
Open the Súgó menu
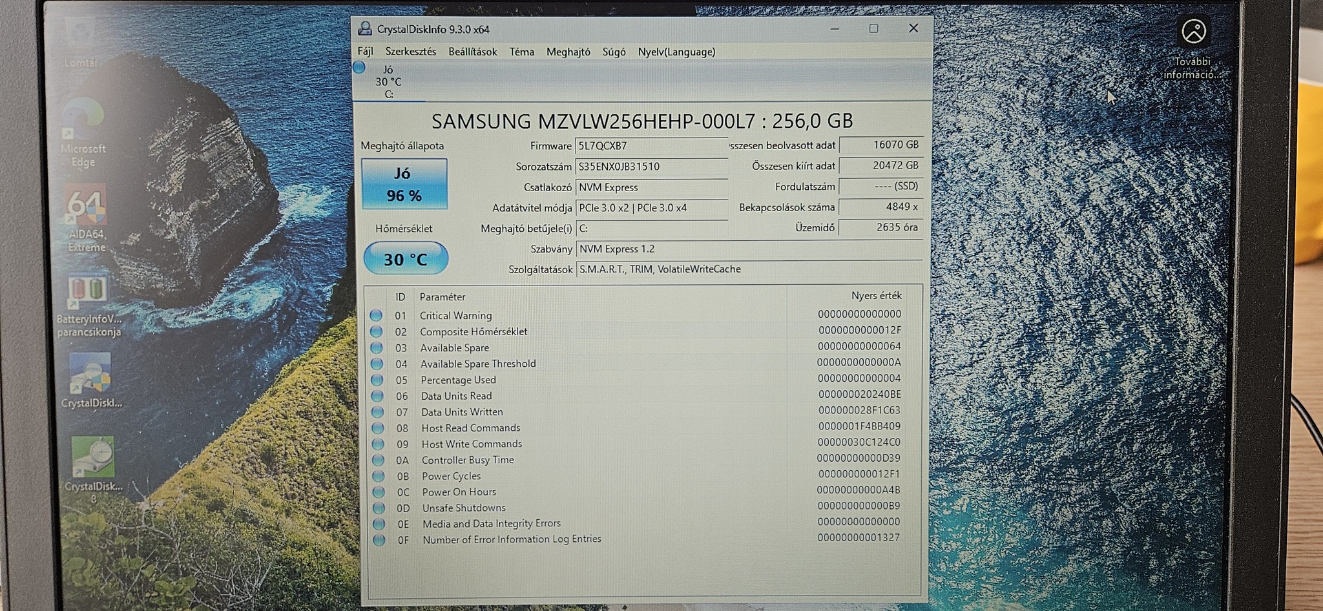[x=614, y=52]
